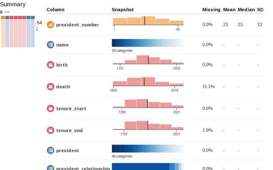The image size is (273, 170).
Task: Click the president_relationship column type icon
Action: (50, 168)
